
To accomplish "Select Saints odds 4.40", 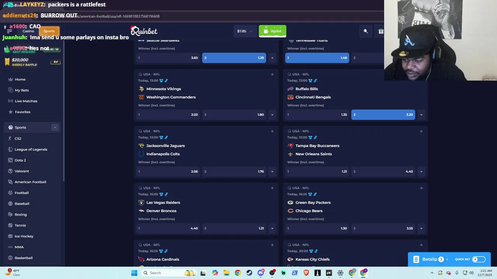I will point(383,171).
